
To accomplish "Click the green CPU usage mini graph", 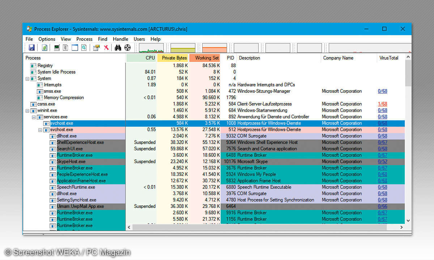I will (151, 48).
